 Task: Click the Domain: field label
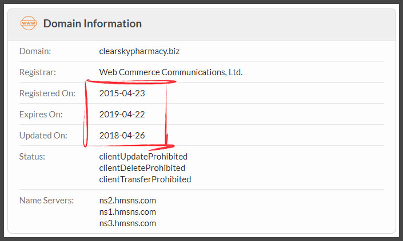tap(35, 51)
